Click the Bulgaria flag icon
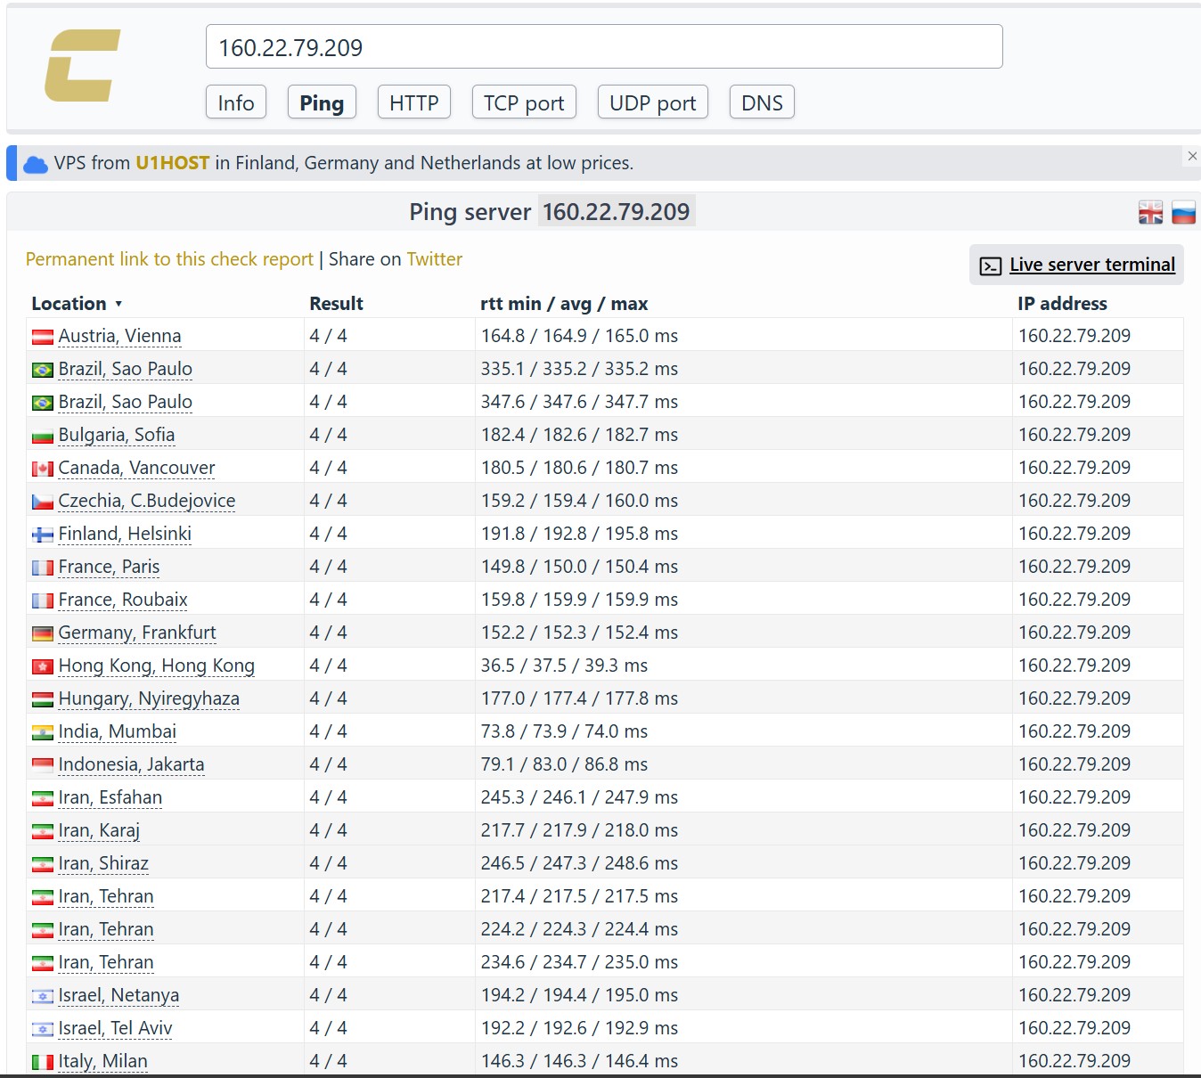 click(43, 436)
